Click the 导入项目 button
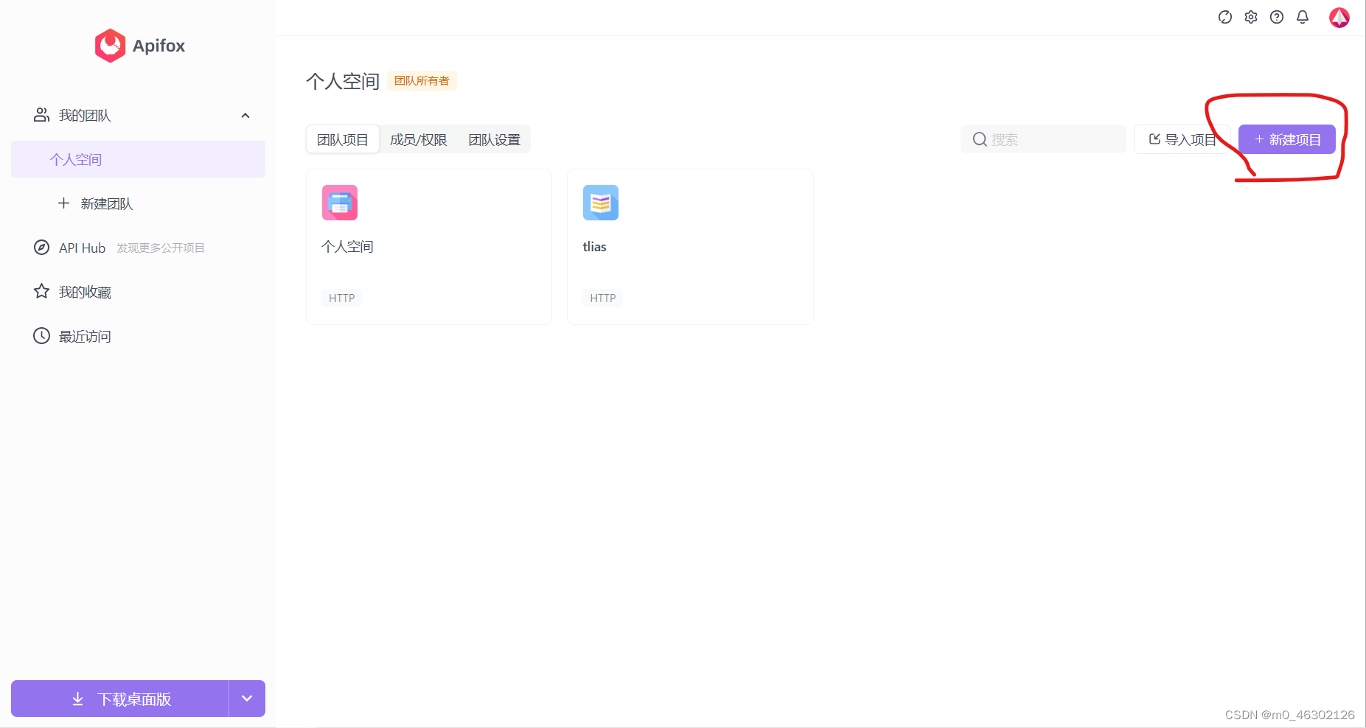Screen dimensions: 1366x728 1182,139
